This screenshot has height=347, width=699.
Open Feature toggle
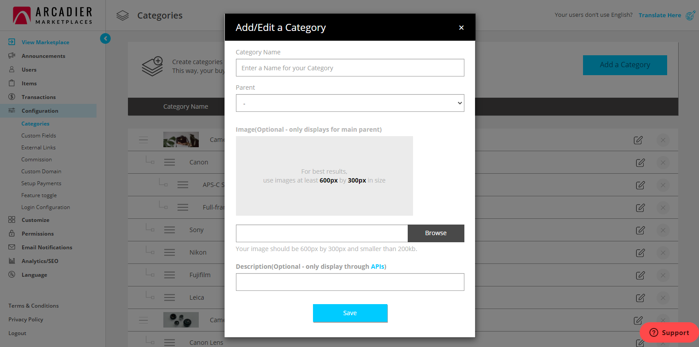tap(39, 195)
